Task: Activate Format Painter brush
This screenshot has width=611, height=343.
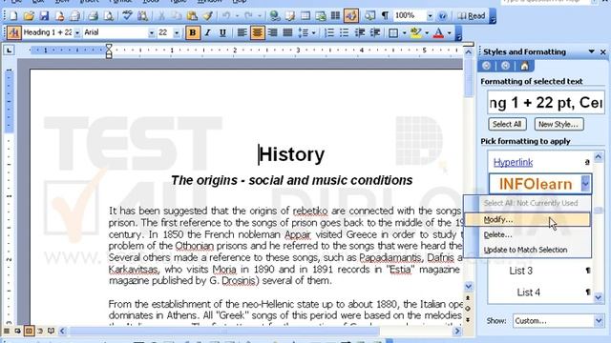Action: coord(207,16)
